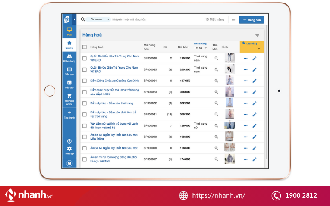This screenshot has width=330, height=206.
Task: Expand the Loại hàng column dropdown
Action: 259,49
